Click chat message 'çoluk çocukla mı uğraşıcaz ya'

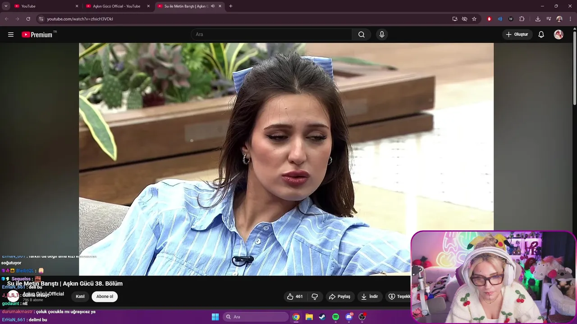66,312
